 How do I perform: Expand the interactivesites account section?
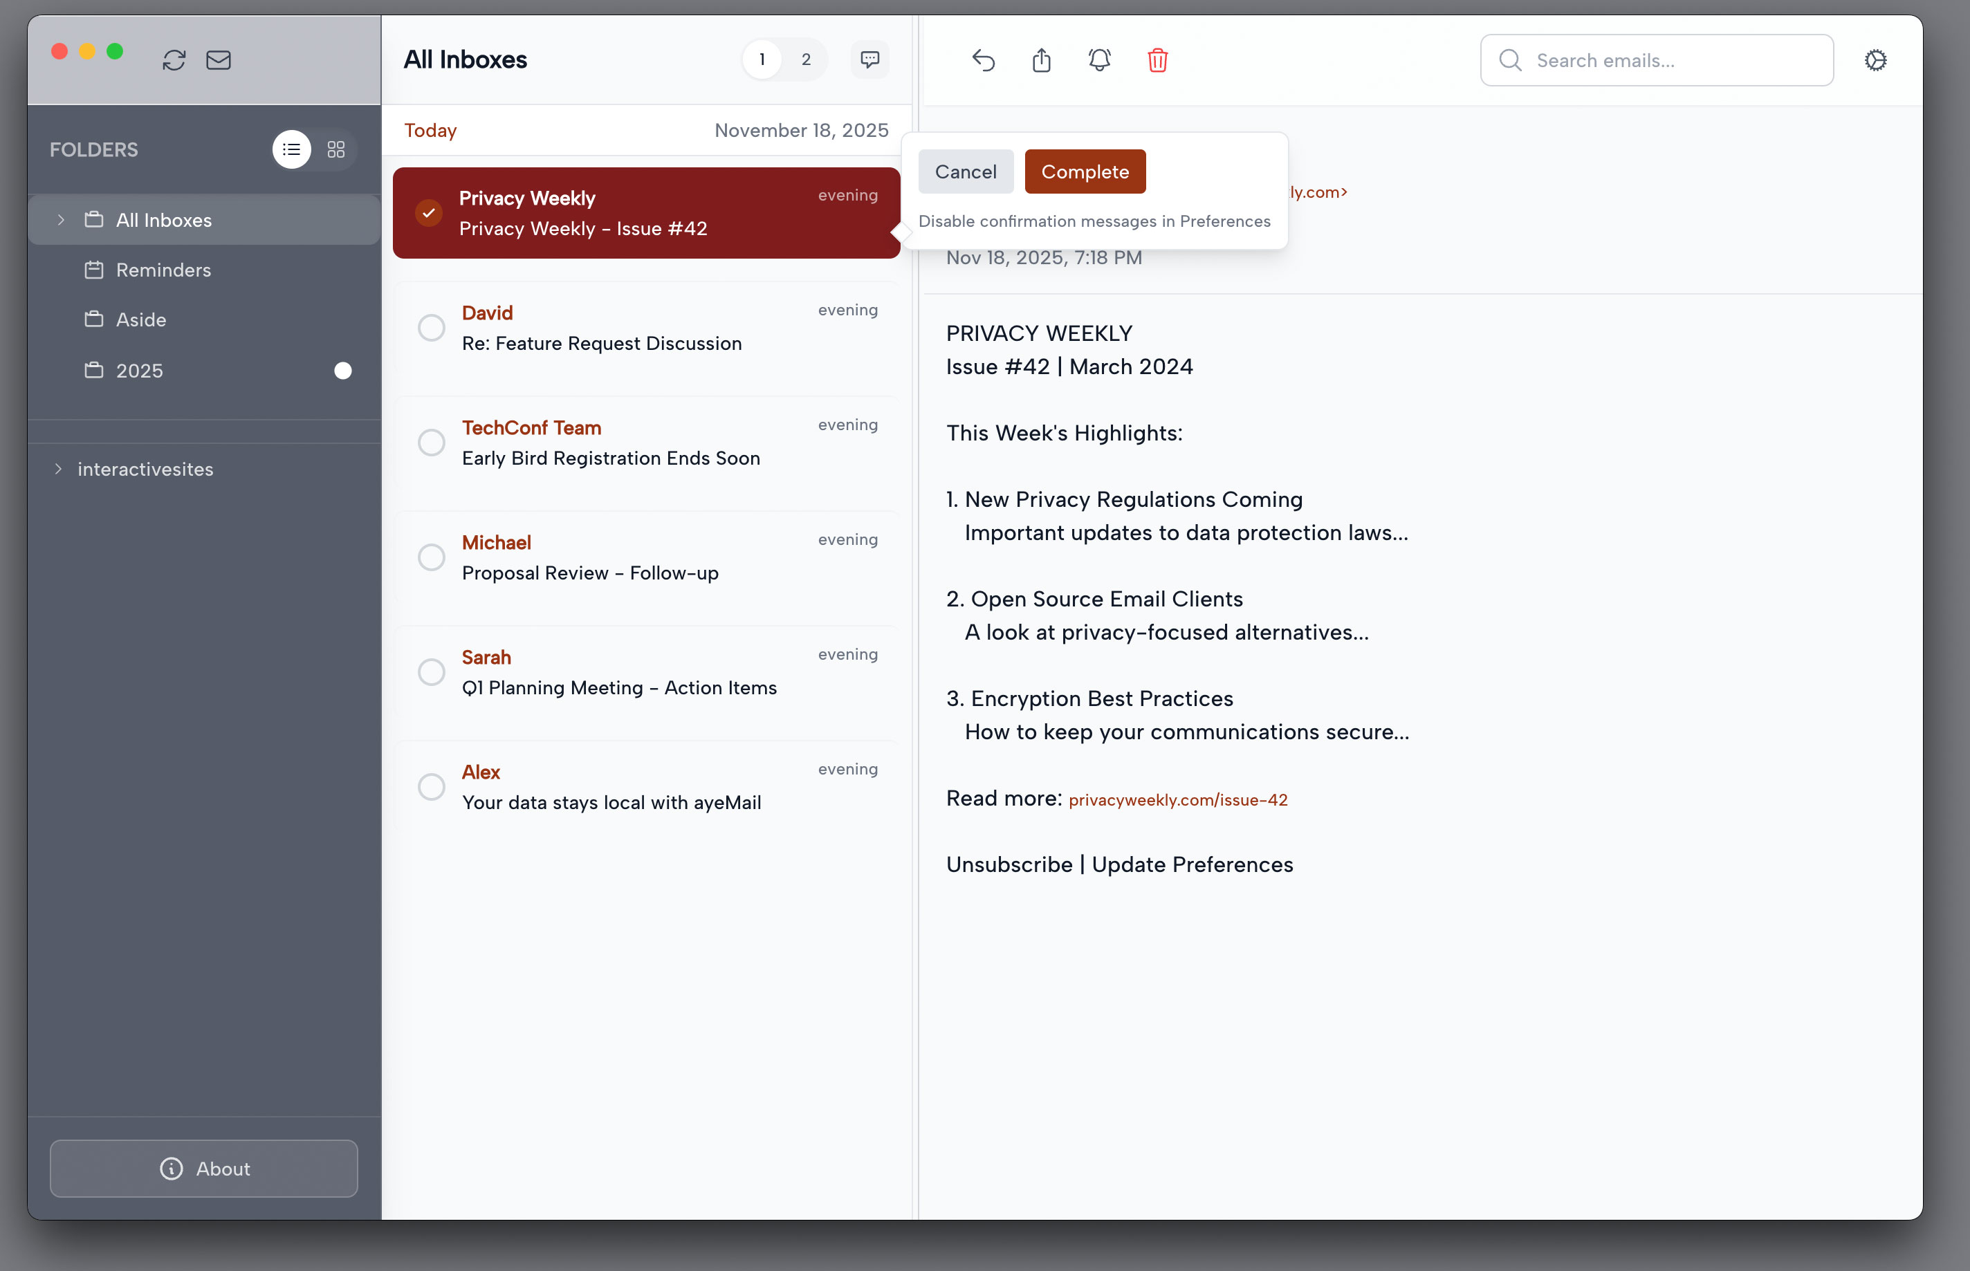click(58, 469)
